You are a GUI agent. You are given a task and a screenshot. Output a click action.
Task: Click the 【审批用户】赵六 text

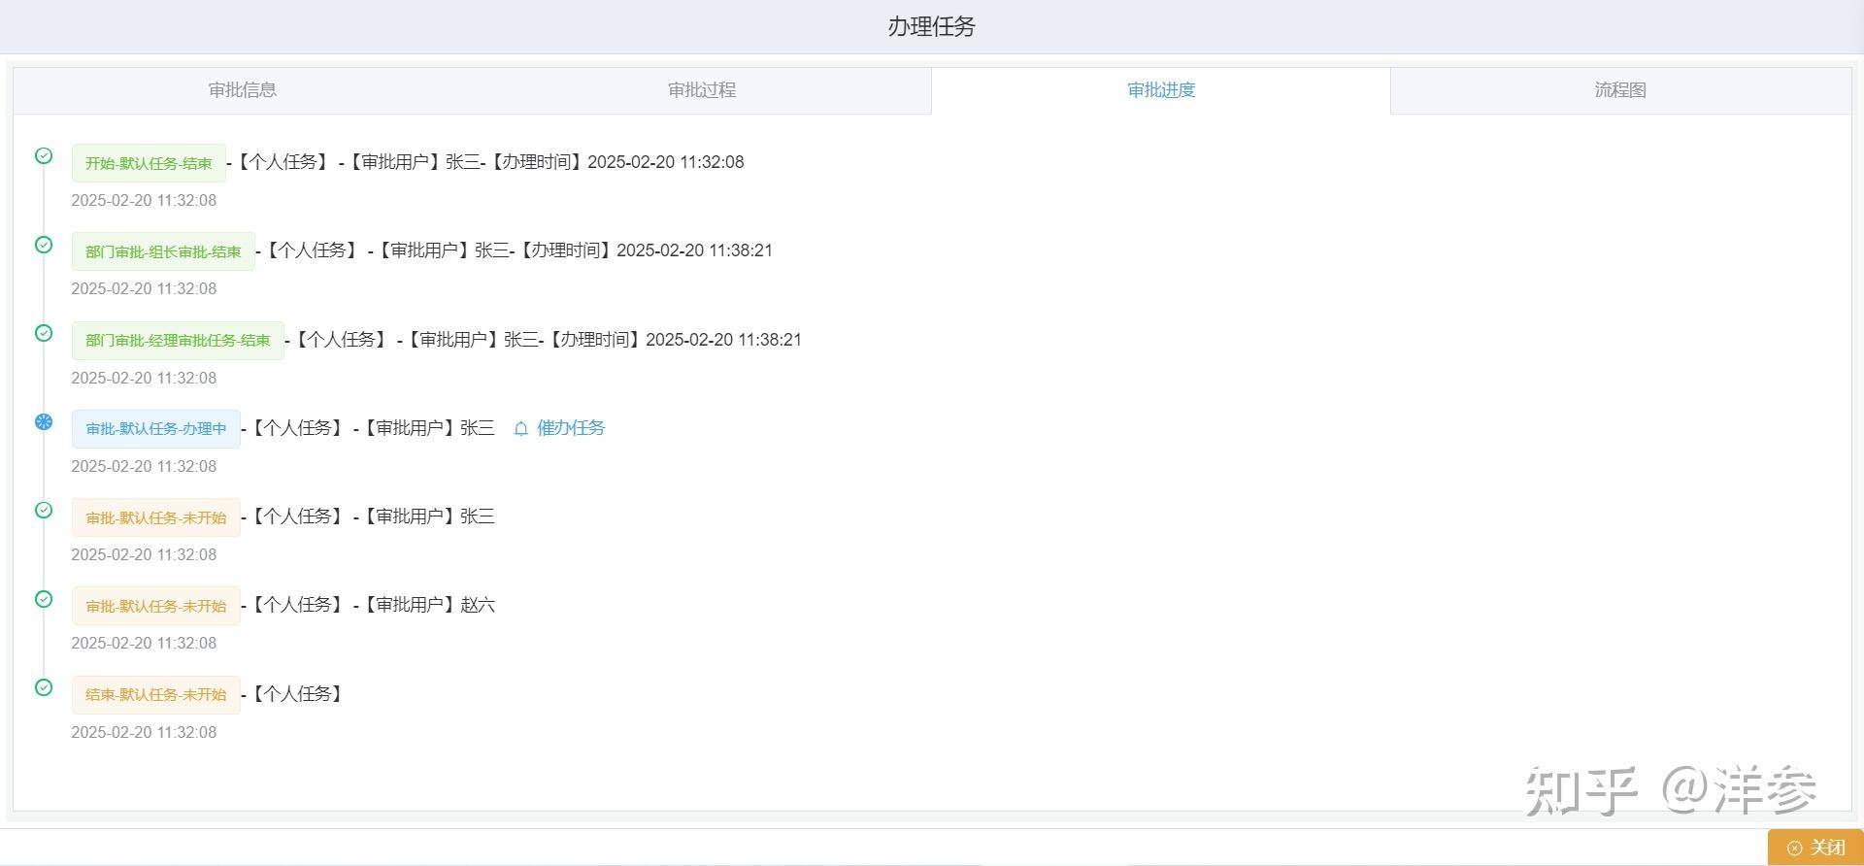[428, 605]
